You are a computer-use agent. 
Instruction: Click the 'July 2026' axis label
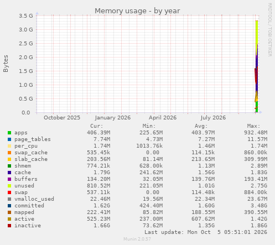pos(213,118)
